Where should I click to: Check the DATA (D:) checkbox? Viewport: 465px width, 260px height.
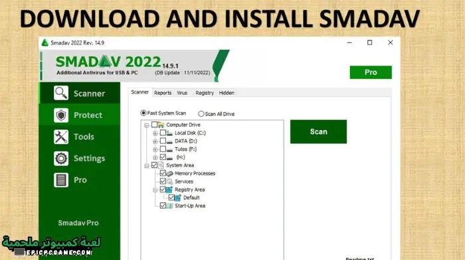163,141
